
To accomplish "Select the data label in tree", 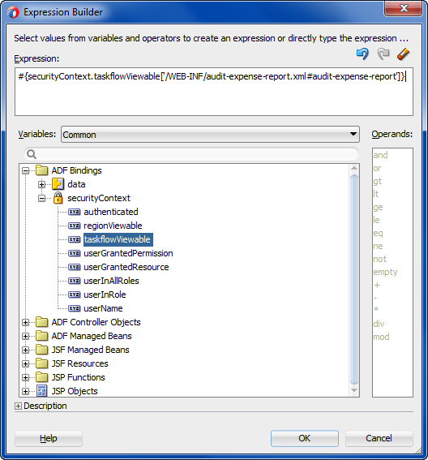I will [76, 184].
